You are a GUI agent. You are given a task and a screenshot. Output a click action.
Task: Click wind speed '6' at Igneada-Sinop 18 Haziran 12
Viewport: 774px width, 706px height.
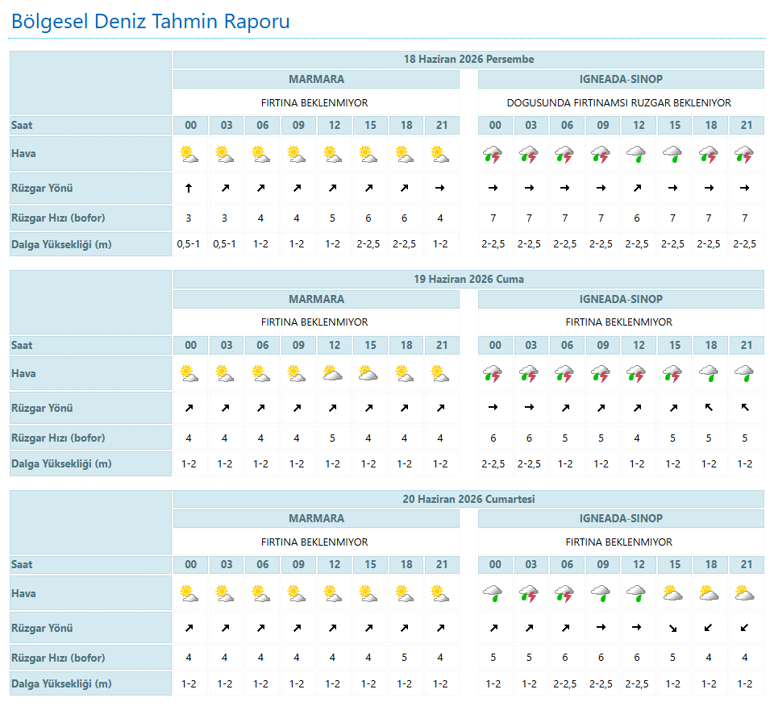[x=637, y=218]
